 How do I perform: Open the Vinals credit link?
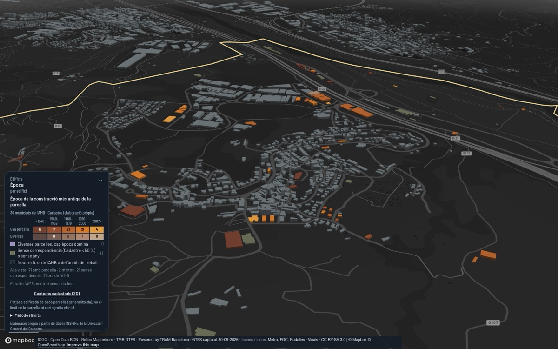tap(313, 340)
